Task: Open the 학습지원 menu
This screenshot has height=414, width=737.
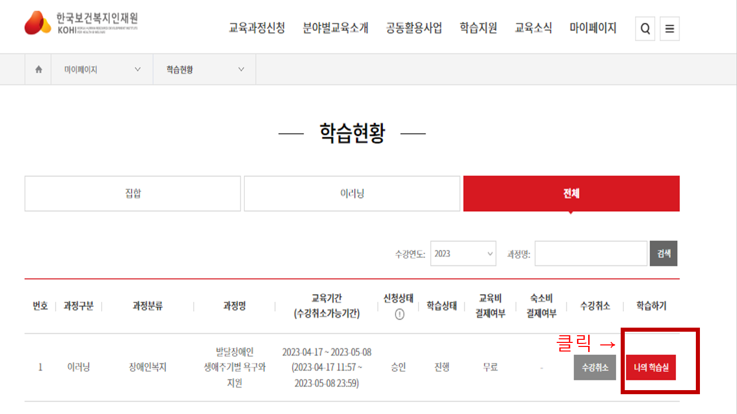Action: pos(478,28)
